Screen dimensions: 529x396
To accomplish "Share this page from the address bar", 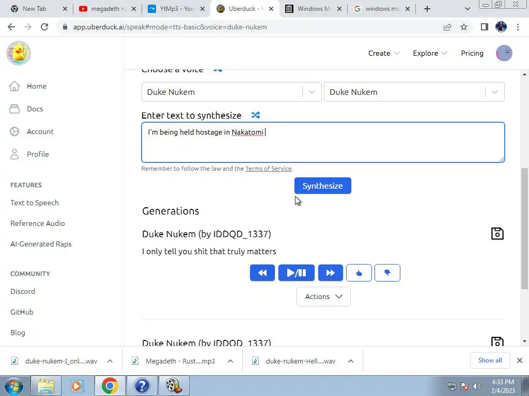I will pos(447,27).
